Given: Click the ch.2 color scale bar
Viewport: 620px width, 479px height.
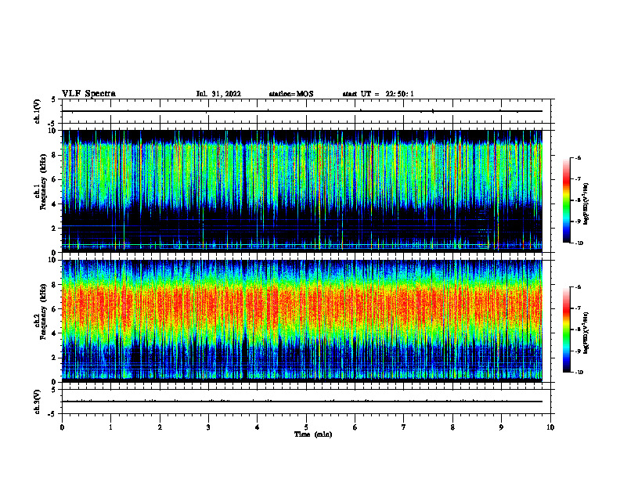Looking at the screenshot, I should [x=566, y=330].
